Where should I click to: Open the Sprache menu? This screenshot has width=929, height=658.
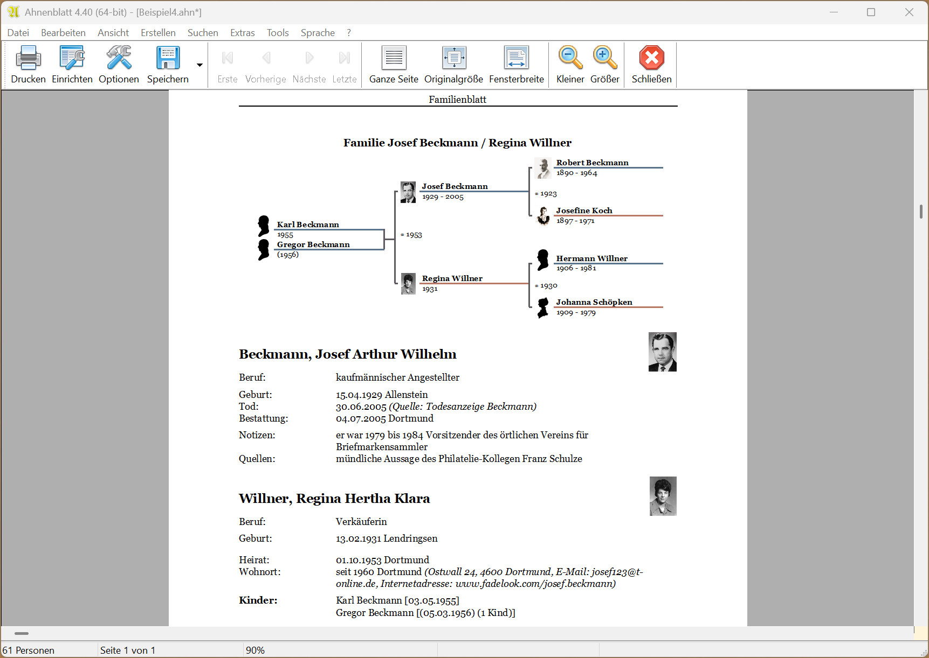tap(318, 33)
